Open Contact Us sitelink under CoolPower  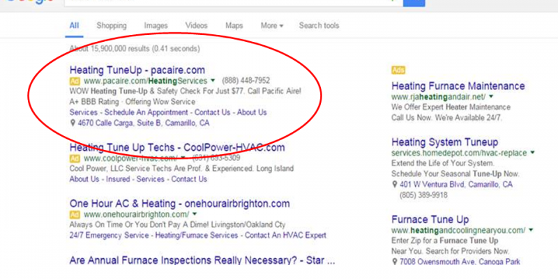pyautogui.click(x=189, y=179)
